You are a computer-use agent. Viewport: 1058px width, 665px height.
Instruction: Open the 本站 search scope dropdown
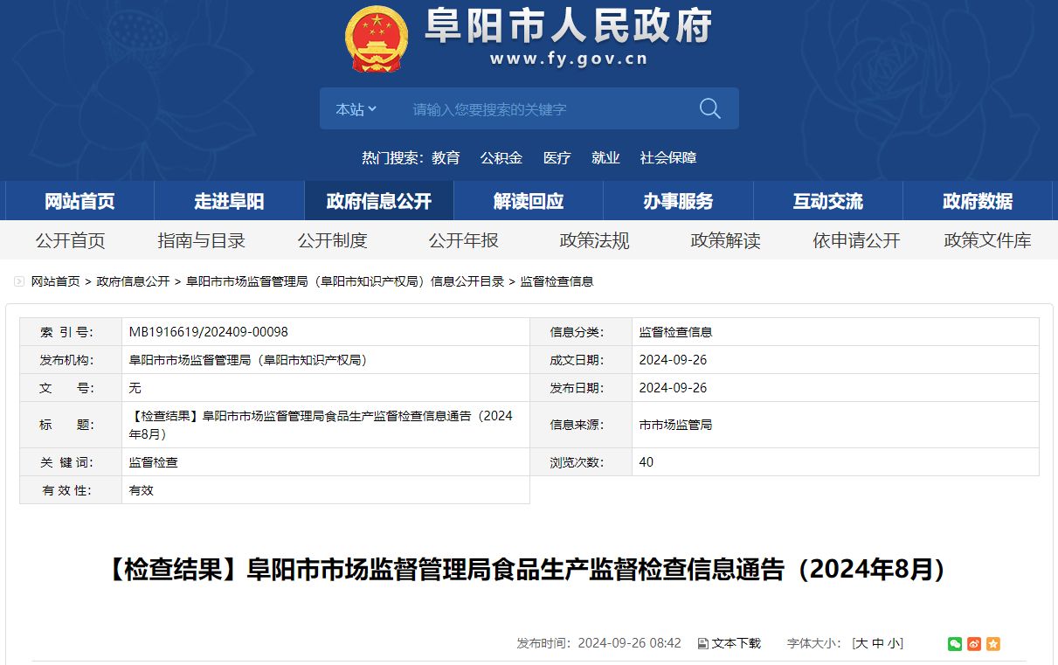(x=356, y=109)
